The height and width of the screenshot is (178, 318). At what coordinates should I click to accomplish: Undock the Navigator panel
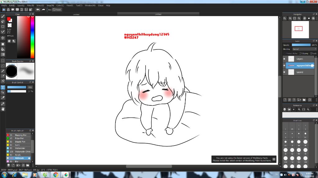(314, 14)
